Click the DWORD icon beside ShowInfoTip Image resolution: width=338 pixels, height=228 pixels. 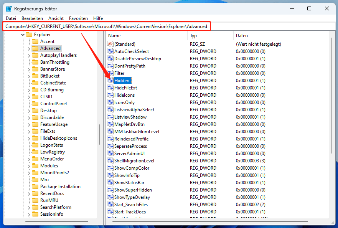pyautogui.click(x=110, y=175)
